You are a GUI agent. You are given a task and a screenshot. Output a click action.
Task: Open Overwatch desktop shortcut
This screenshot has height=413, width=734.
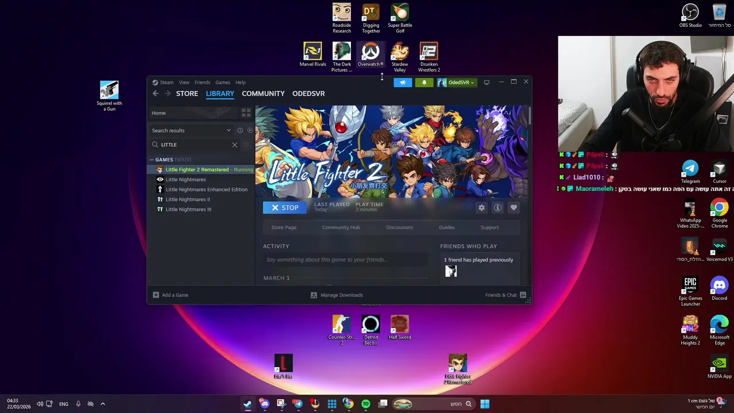(x=370, y=54)
